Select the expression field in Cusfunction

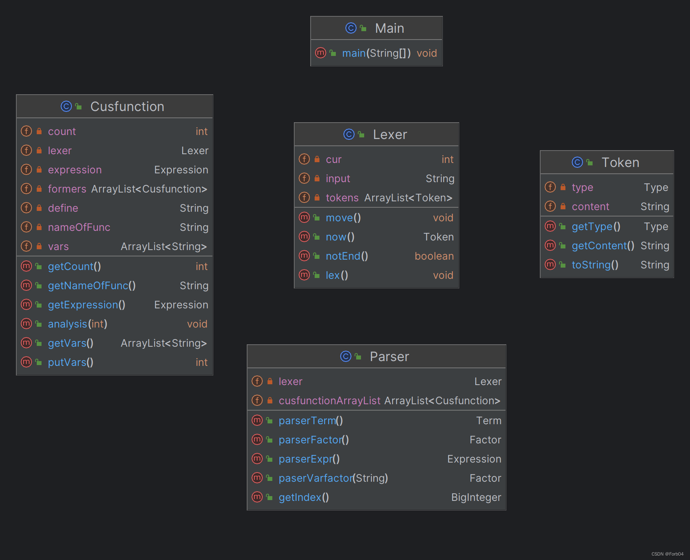click(x=115, y=170)
